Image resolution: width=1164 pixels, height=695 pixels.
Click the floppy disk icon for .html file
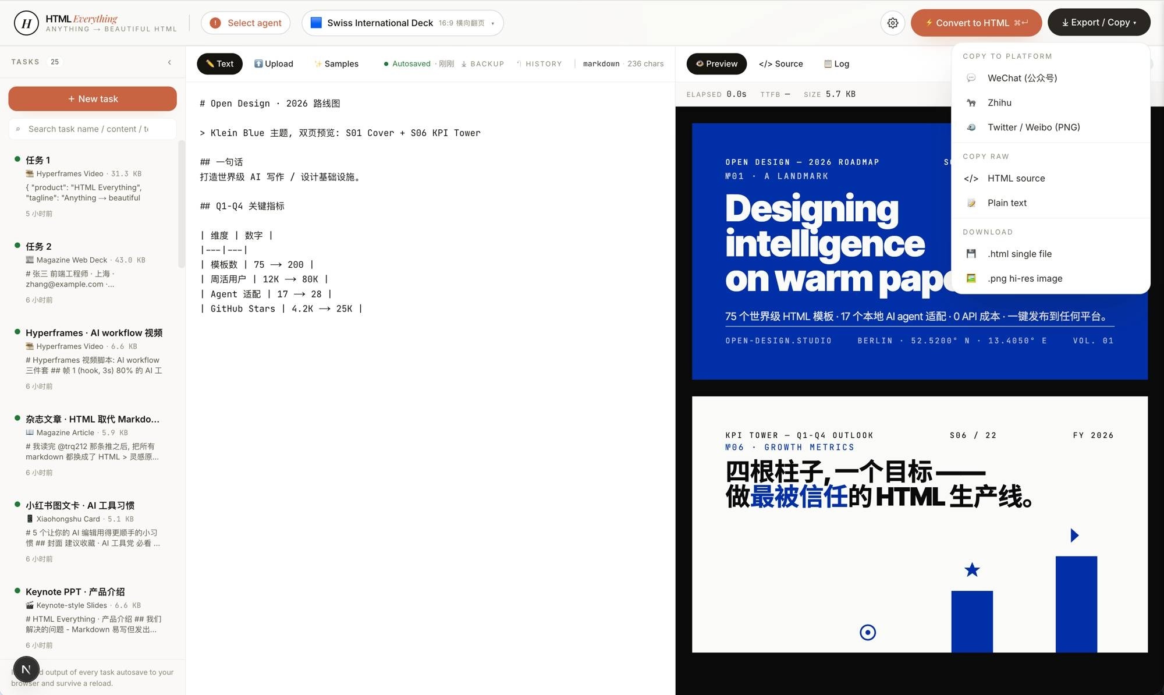(971, 254)
